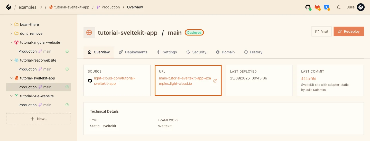This screenshot has width=370, height=141.
Task: Select Production main under tutorial-vue-website
Action: 39,105
